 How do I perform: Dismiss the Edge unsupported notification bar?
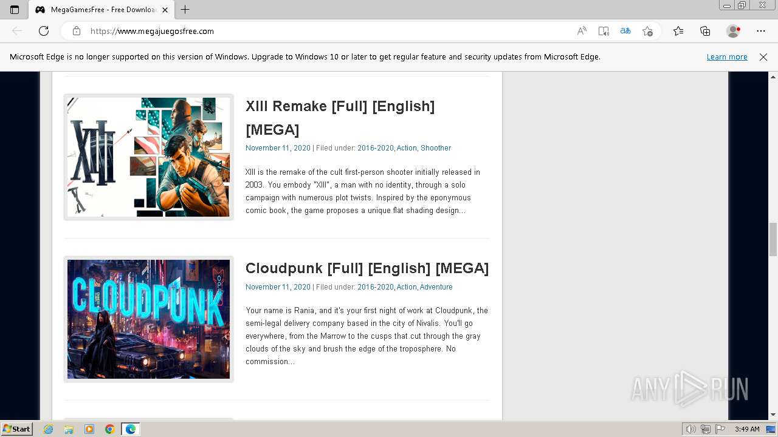(763, 57)
